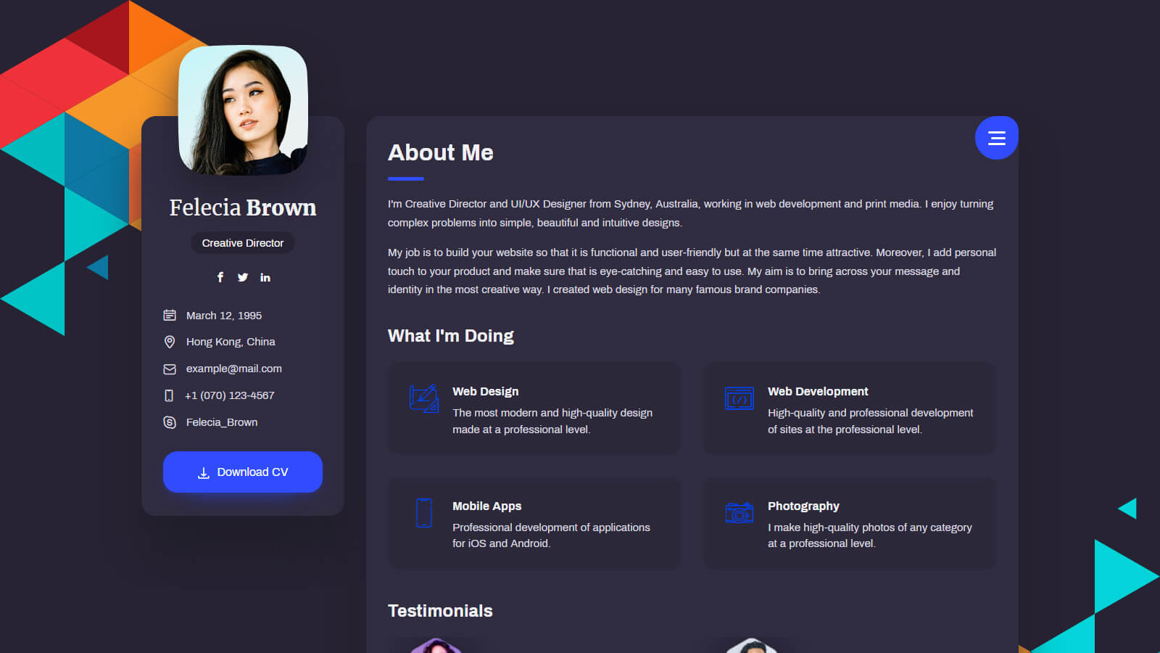Image resolution: width=1160 pixels, height=653 pixels.
Task: Click the email envelope icon
Action: (170, 369)
